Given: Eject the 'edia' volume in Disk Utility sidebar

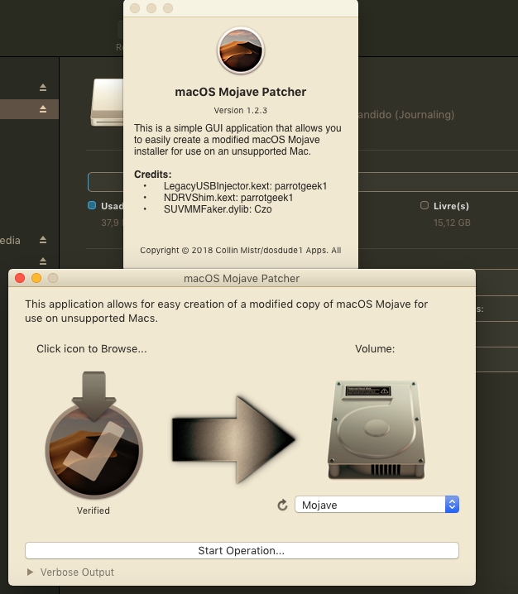Looking at the screenshot, I should coord(43,240).
